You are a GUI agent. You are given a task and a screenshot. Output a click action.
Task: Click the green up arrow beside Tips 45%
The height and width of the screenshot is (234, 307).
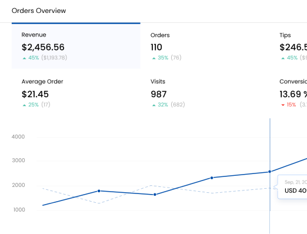point(283,58)
